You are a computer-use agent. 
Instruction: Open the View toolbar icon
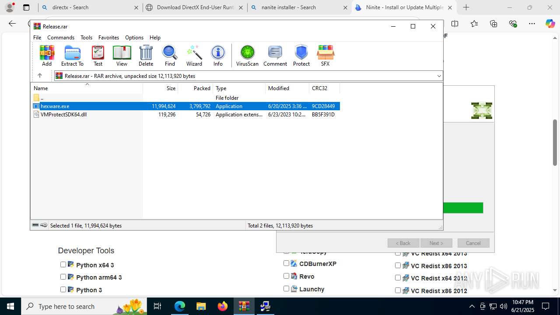[122, 56]
